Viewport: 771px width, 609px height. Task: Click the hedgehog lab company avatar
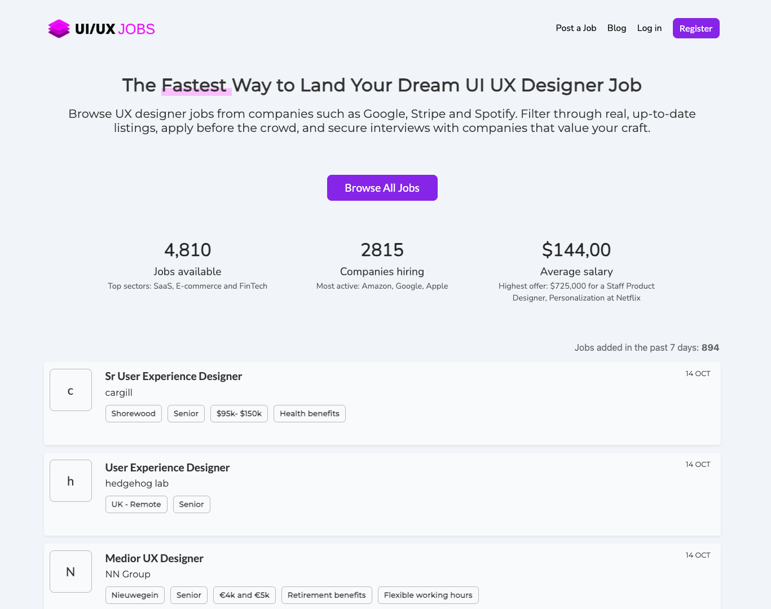tap(71, 480)
